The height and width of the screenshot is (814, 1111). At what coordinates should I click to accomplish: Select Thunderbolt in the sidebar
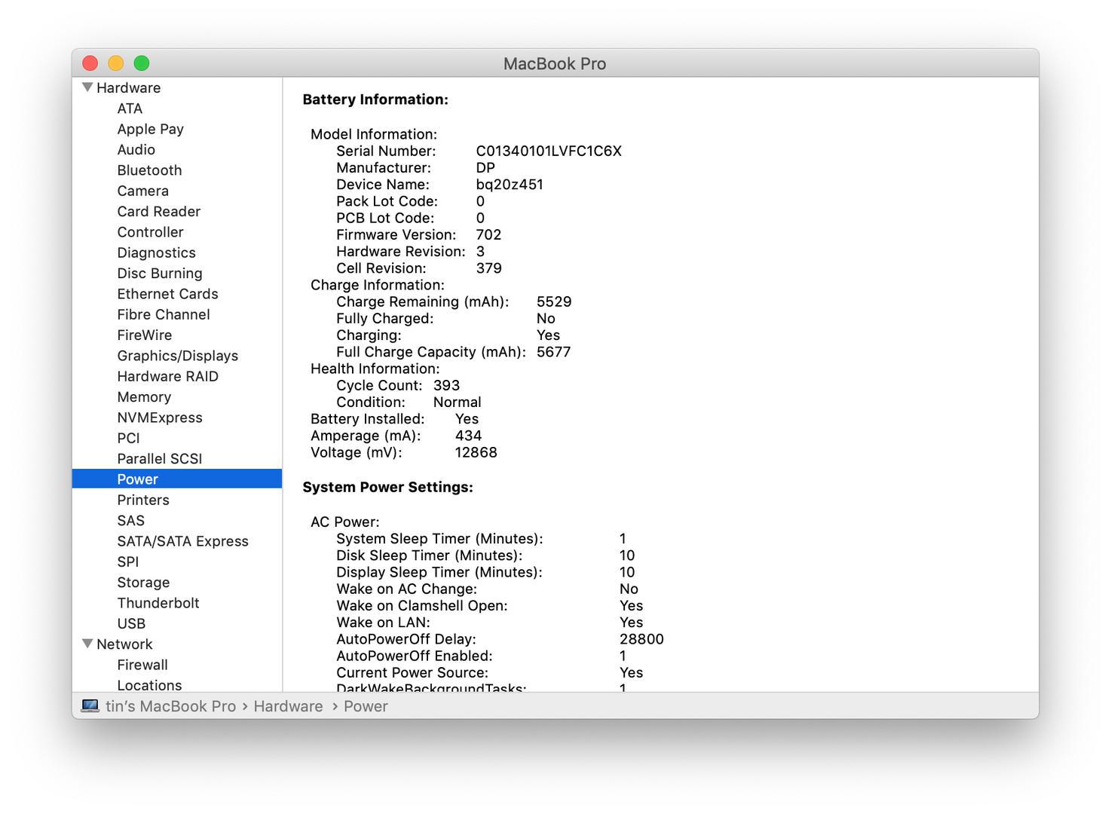click(158, 603)
